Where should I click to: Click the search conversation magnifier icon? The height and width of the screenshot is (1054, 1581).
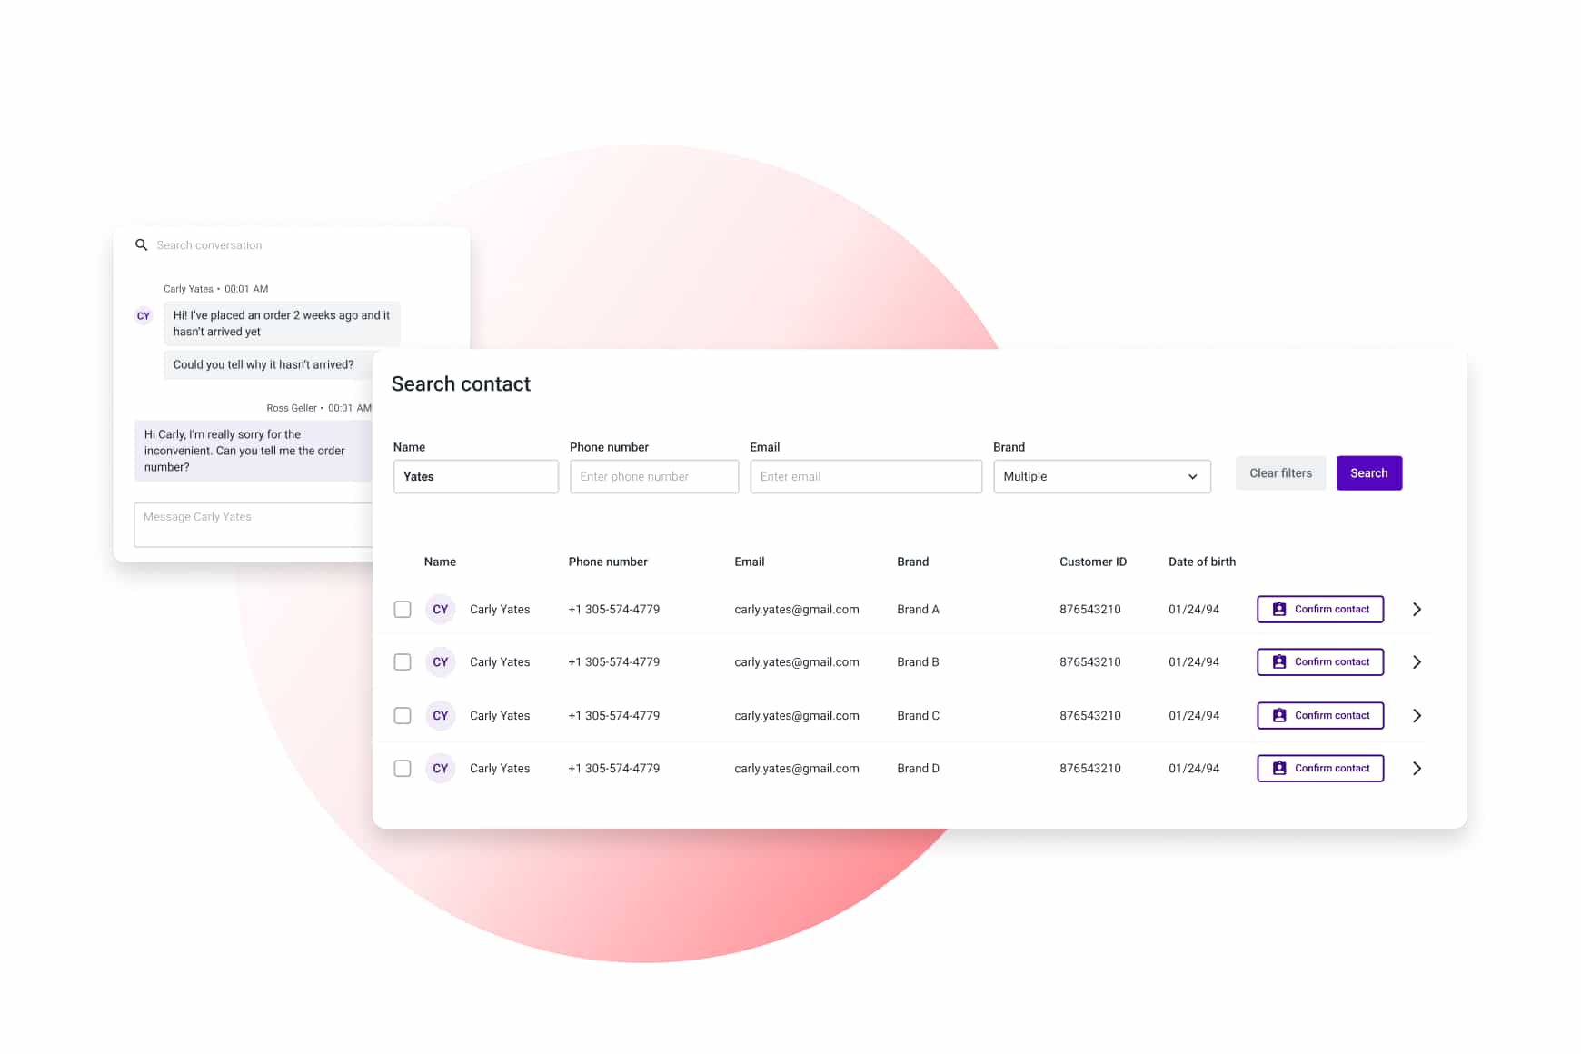click(x=141, y=244)
